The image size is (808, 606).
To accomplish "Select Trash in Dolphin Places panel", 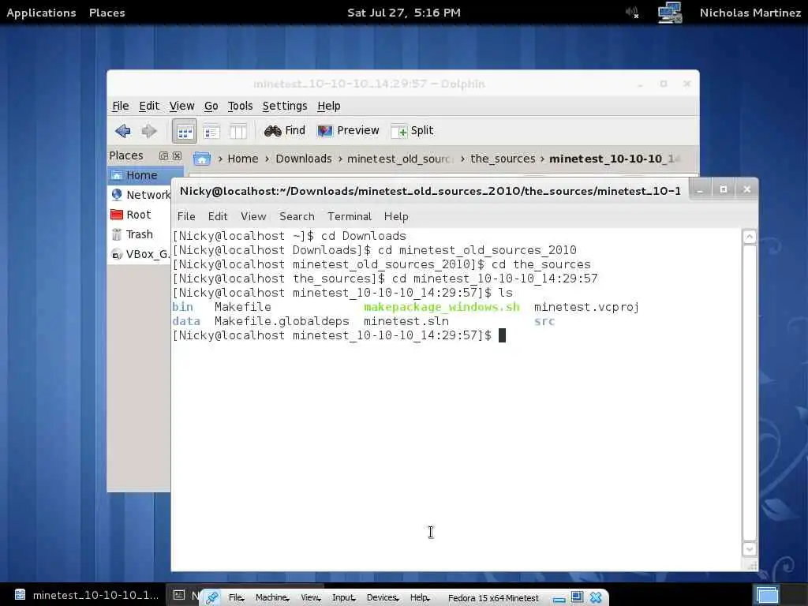I will tap(139, 234).
